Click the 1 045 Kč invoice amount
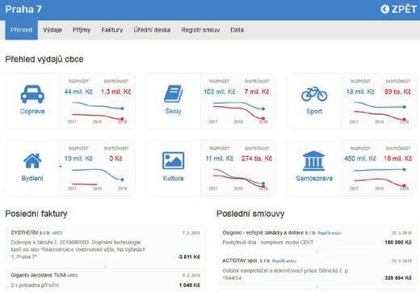Viewport: 420px width, 292px height. click(190, 285)
